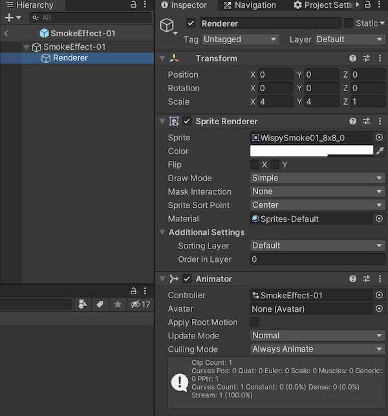Viewport: 388px width, 416px height.
Task: Toggle the Inspector lock icon
Action: pos(367,5)
